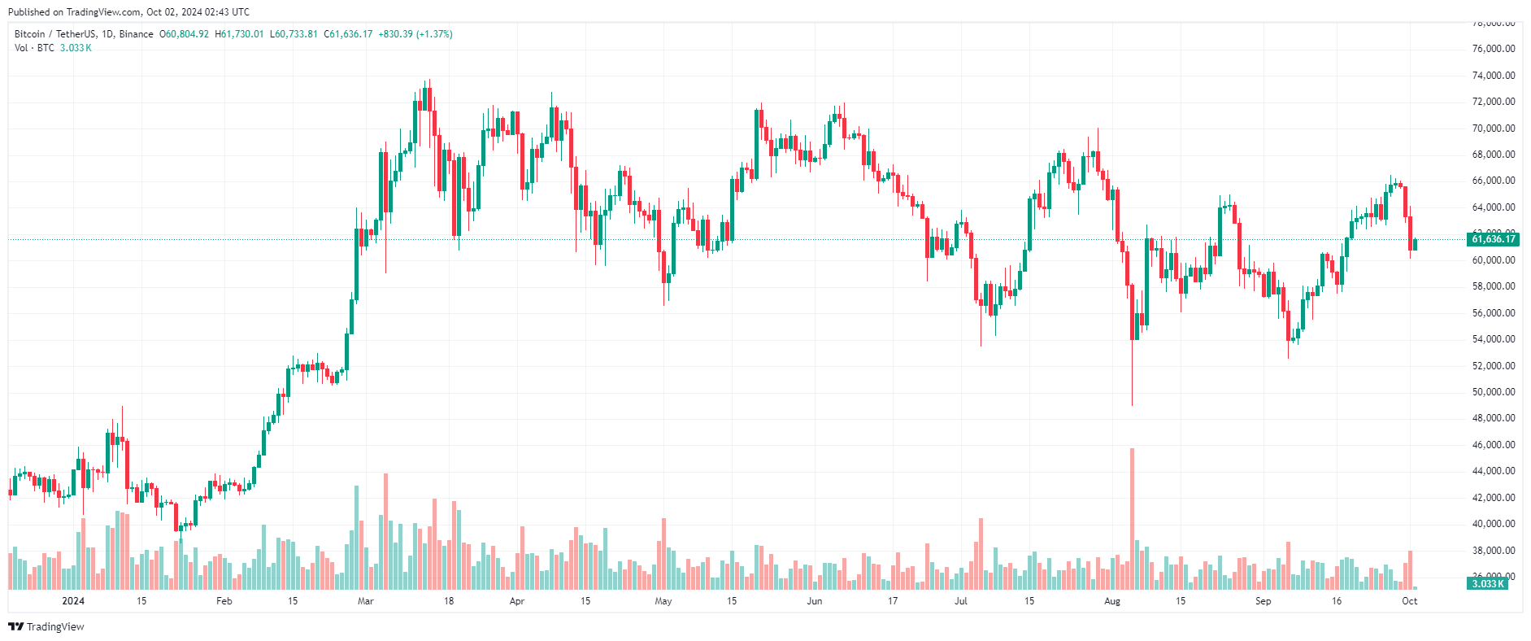The width and height of the screenshot is (1531, 641).
Task: Click the Published on TradingView.com header text
Action: 128,12
